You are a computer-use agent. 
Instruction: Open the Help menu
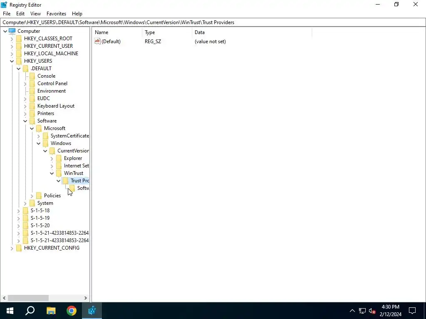pyautogui.click(x=77, y=14)
